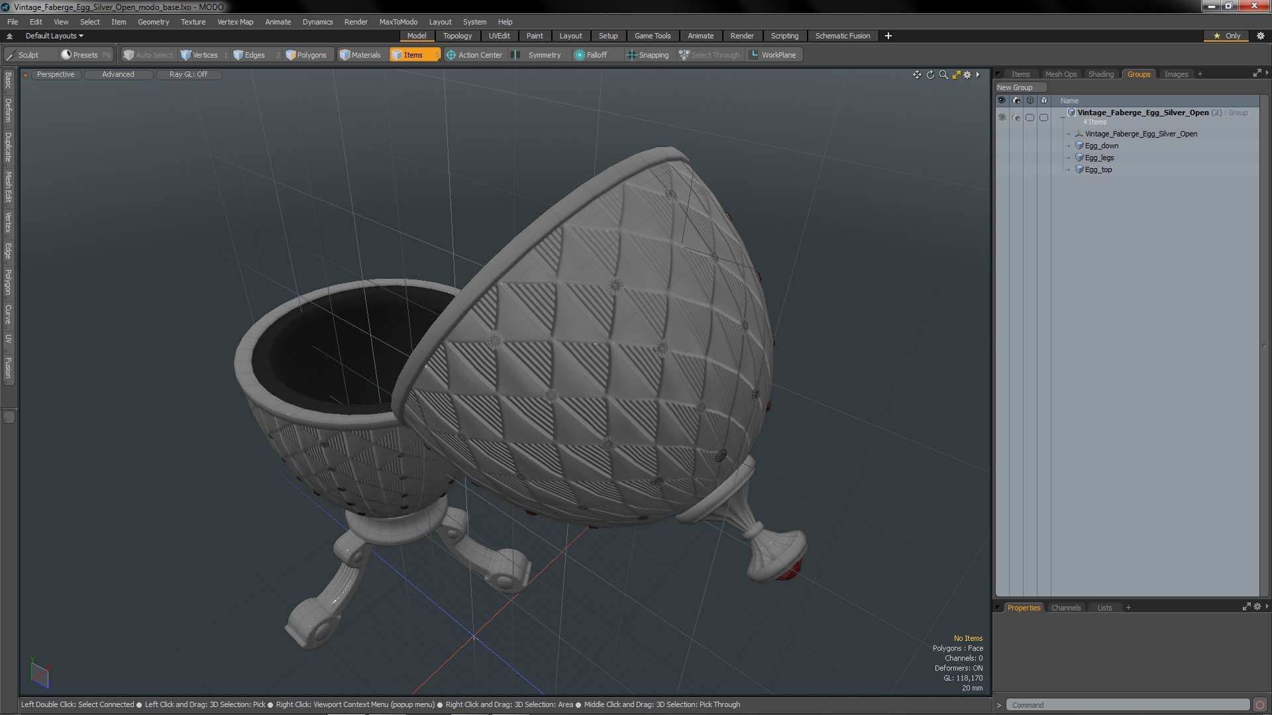Switch to the UVEdit layout tab
1272x715 pixels.
pyautogui.click(x=499, y=36)
